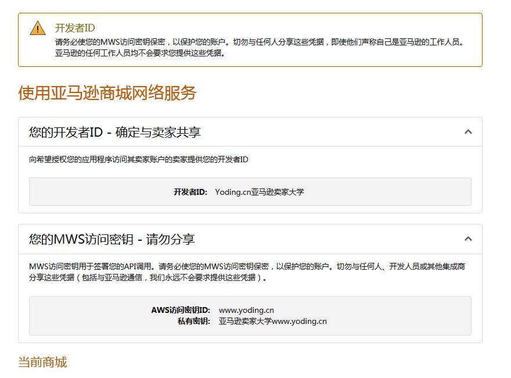Image resolution: width=511 pixels, height=378 pixels.
Task: Click the 使用亚马逊商城网络服务 page heading
Action: 107,93
